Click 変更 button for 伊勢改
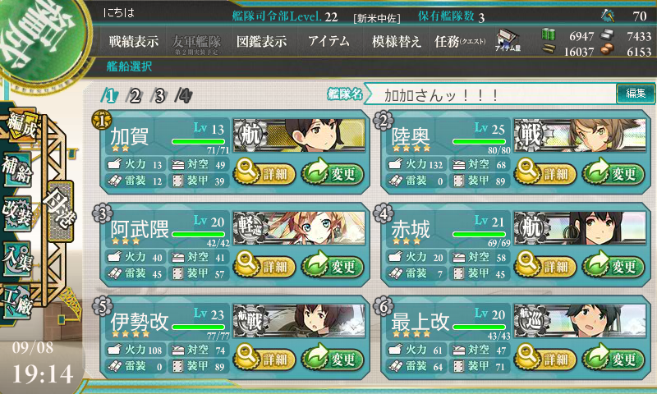 point(333,358)
